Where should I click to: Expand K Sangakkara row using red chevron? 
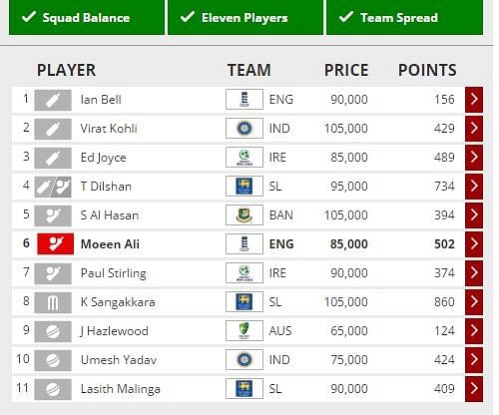(474, 301)
